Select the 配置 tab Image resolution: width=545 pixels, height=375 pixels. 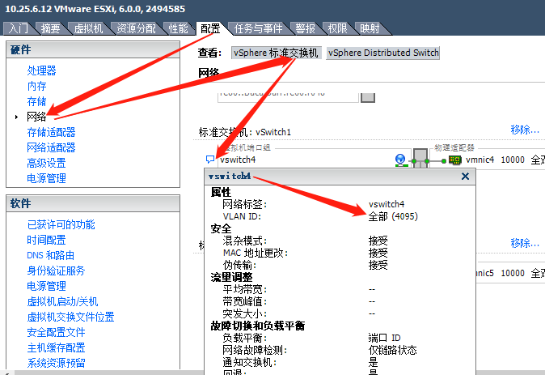(x=210, y=28)
